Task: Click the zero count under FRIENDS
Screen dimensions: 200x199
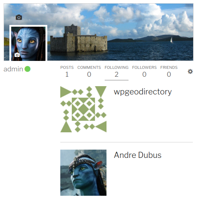Action: pyautogui.click(x=169, y=74)
